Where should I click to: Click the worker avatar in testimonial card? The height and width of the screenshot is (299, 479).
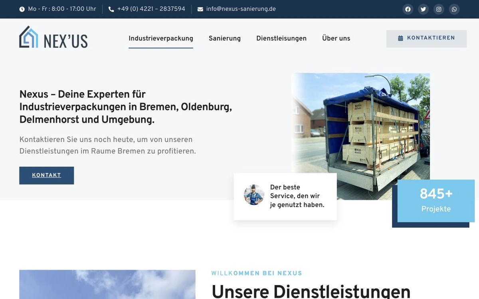pos(254,195)
